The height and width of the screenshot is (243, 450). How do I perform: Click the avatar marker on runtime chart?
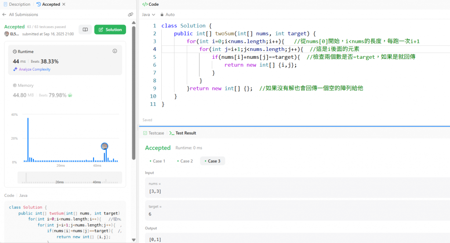point(105,147)
